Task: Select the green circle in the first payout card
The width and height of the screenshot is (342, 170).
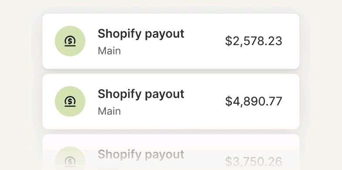Action: coord(70,41)
